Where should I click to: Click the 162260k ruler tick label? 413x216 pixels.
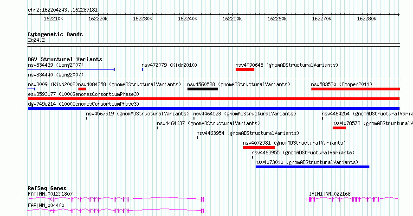point(277,19)
